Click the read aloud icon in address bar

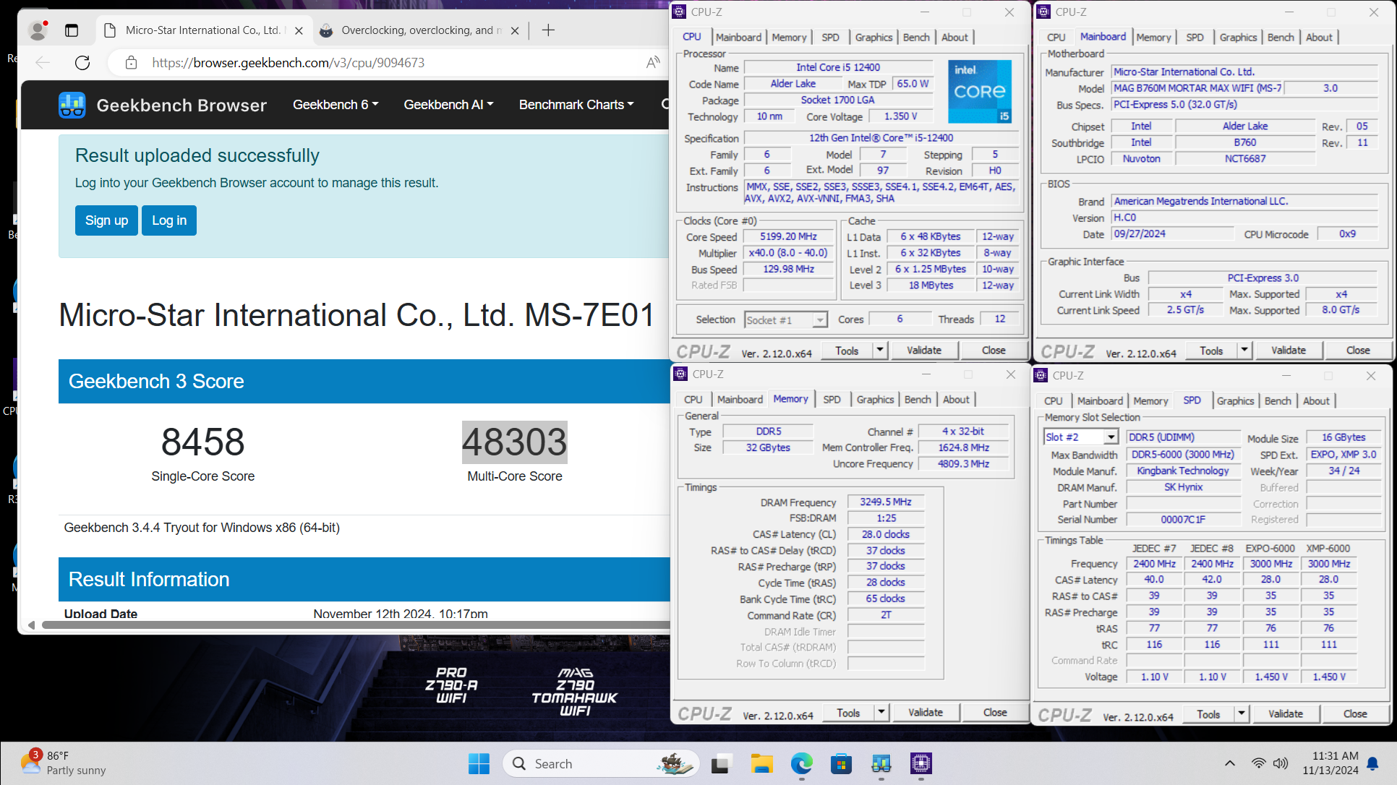point(653,63)
